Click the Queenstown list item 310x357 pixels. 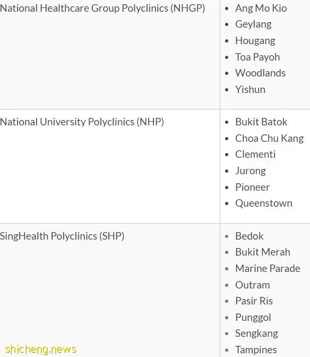pos(264,203)
